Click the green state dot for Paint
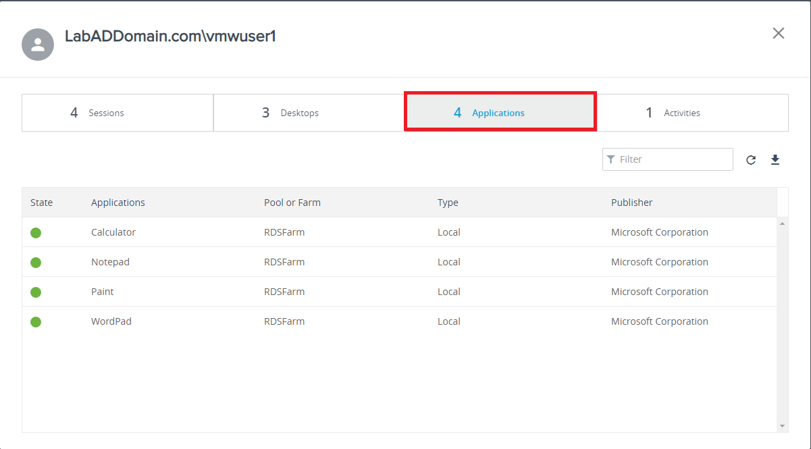This screenshot has height=449, width=811. pos(36,292)
